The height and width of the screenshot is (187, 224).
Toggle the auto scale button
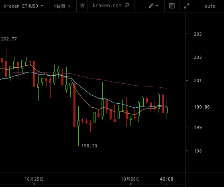coord(210,6)
